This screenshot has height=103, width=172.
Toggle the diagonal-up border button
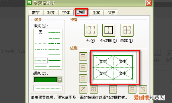click(x=83, y=90)
